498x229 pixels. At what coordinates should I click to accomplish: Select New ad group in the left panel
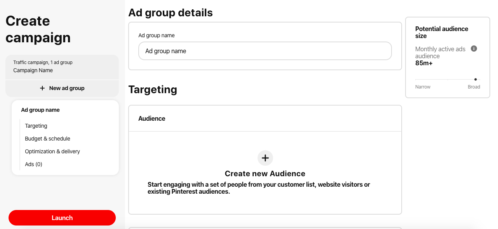[62, 88]
